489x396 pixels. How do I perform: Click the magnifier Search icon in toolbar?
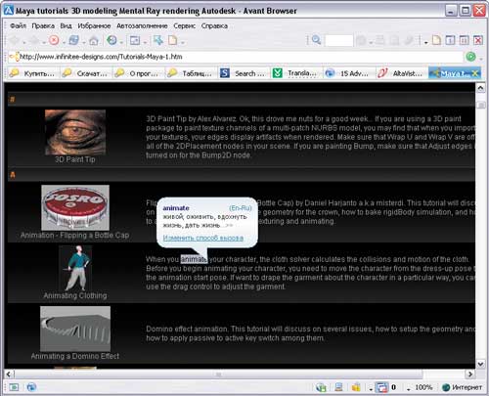pos(316,40)
